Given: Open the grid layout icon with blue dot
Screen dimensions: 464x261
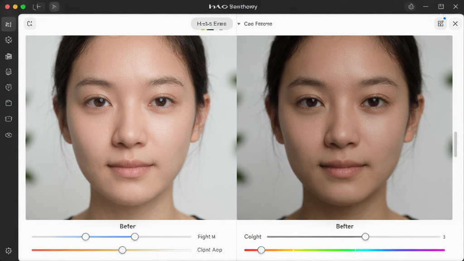Looking at the screenshot, I should coord(440,24).
